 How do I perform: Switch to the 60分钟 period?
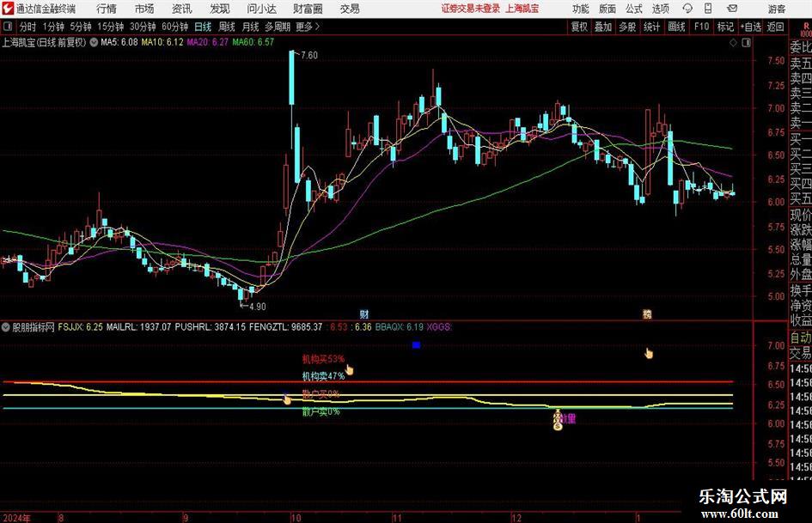[x=175, y=27]
